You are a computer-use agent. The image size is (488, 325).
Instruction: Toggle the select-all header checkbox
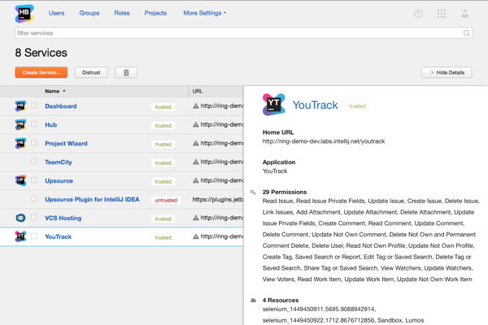[x=34, y=91]
